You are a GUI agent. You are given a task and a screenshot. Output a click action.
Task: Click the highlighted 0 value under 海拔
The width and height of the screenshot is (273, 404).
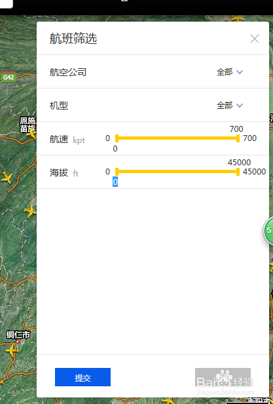(x=115, y=182)
